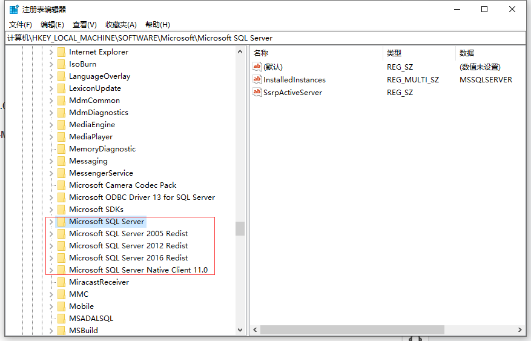Expand Microsoft SQL Server Native Client 11.0 key
This screenshot has width=531, height=341.
51,270
